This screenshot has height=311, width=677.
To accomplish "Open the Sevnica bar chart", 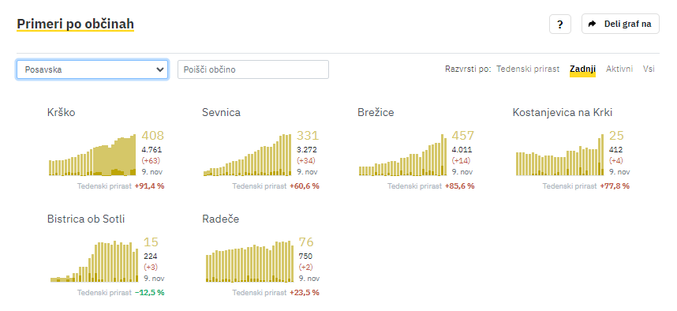I will pyautogui.click(x=248, y=155).
